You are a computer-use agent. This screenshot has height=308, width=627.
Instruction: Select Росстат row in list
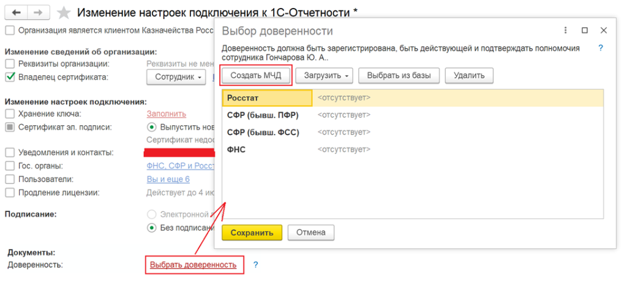[413, 98]
